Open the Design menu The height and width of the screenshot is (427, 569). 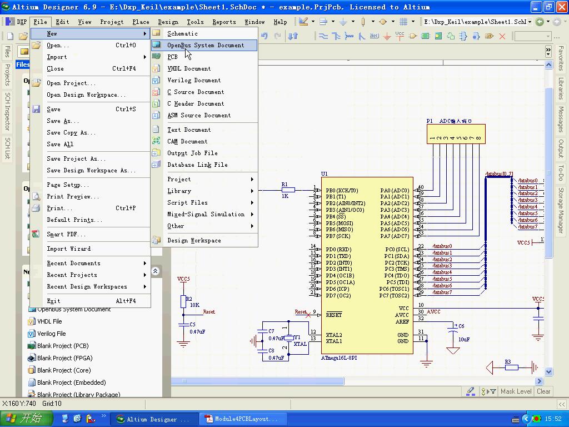pos(168,22)
